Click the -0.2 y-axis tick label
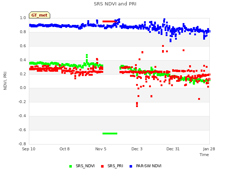This screenshot has width=231, height=173. tap(22, 102)
